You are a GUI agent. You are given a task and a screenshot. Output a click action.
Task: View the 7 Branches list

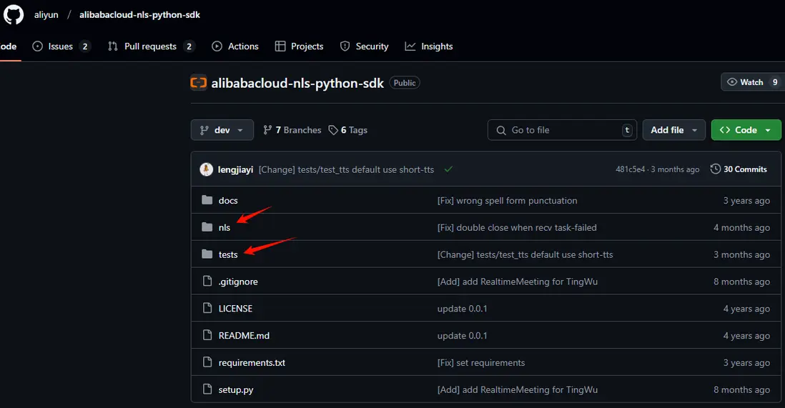[292, 130]
